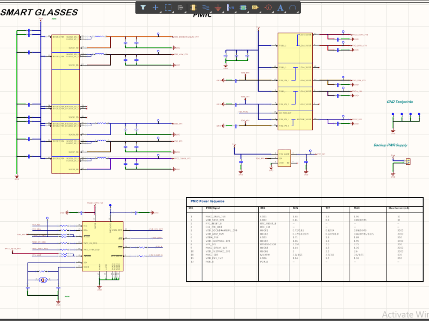
Task: Activate the move/drag tool in the toolbar
Action: 156,7
